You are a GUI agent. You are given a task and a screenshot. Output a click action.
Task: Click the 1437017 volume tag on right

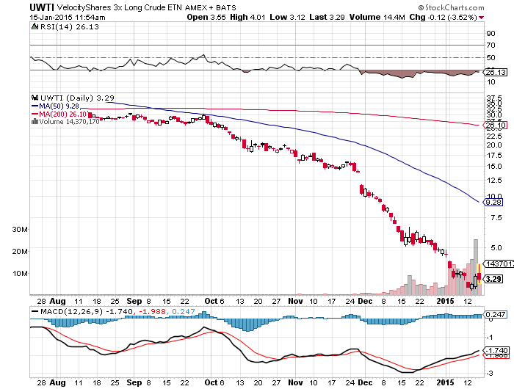[499, 263]
